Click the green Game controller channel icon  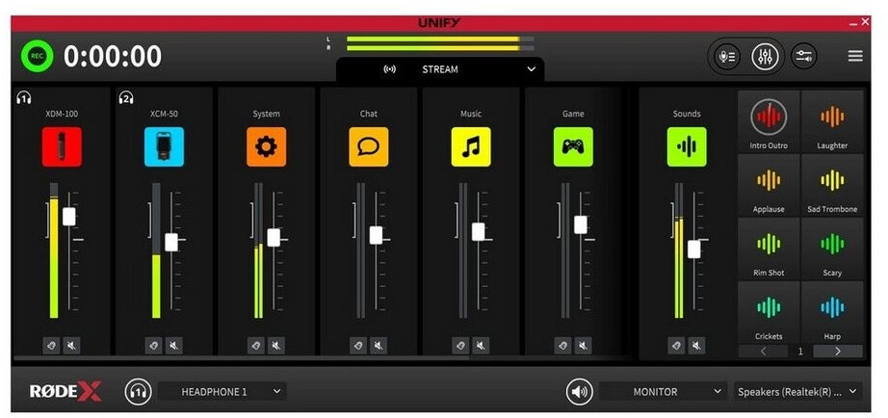coord(573,147)
